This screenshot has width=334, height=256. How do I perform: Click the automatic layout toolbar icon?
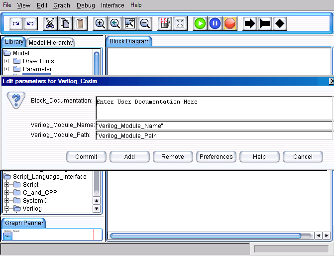pyautogui.click(x=165, y=23)
